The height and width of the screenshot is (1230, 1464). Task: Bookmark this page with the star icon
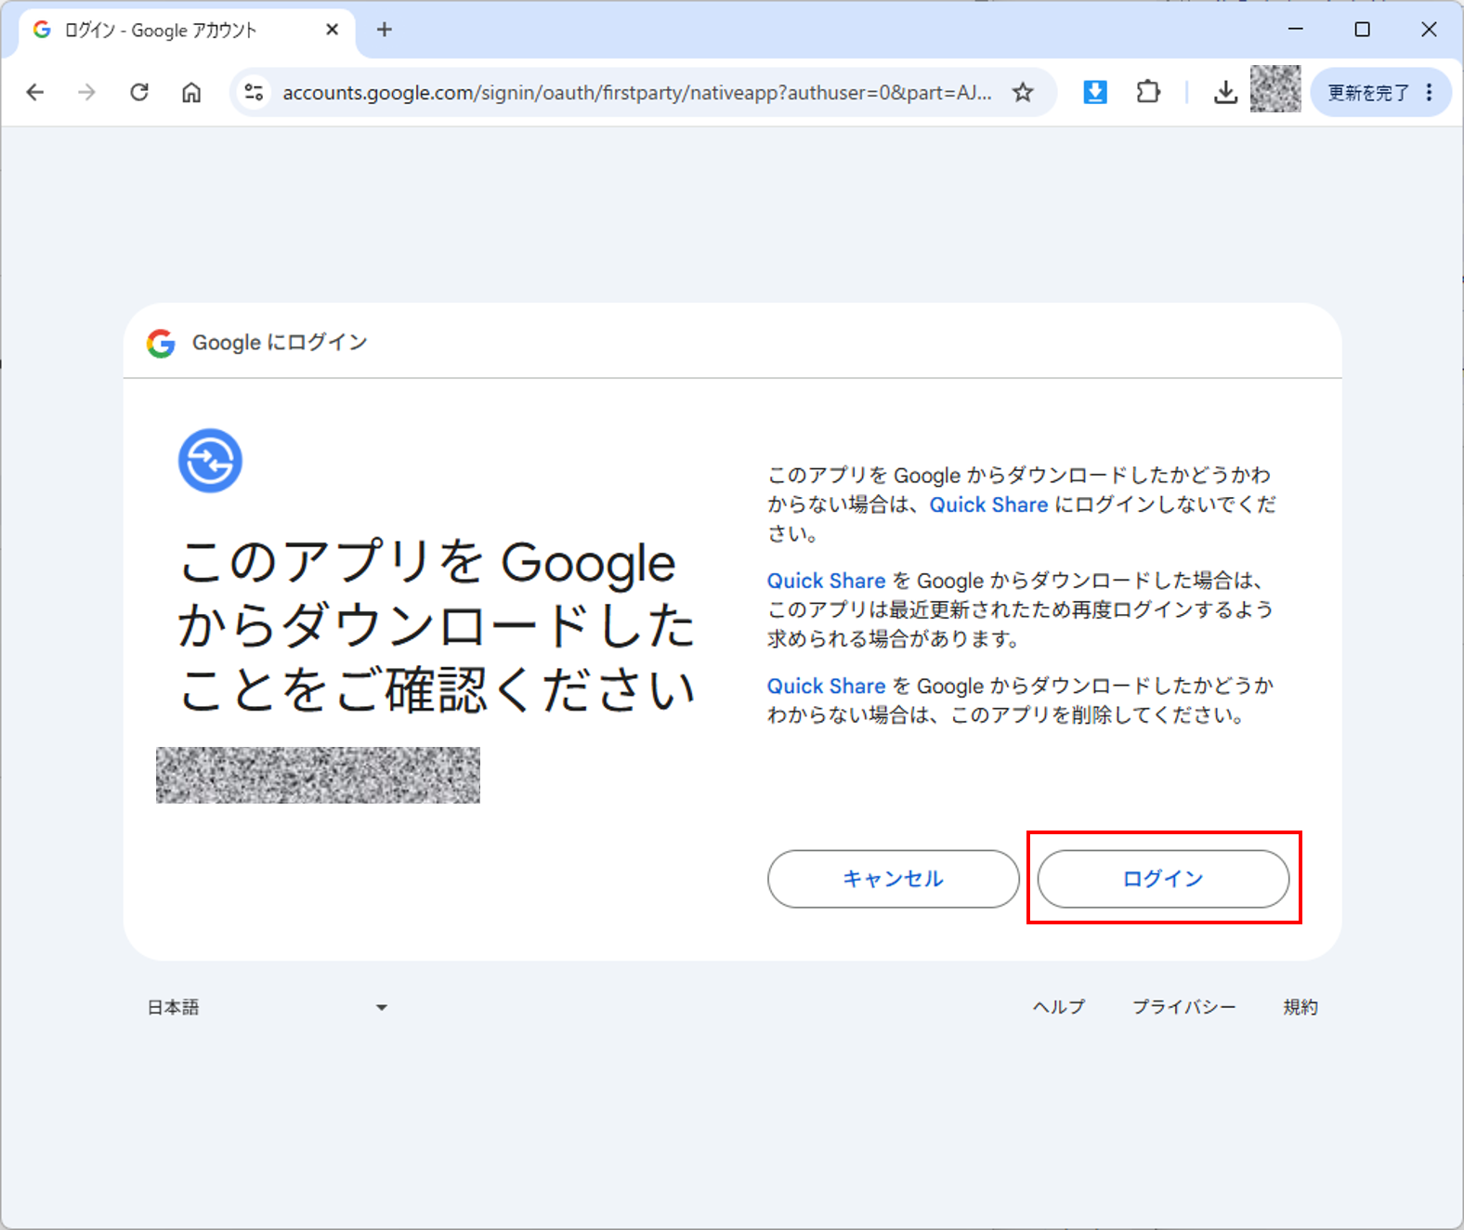(1023, 92)
